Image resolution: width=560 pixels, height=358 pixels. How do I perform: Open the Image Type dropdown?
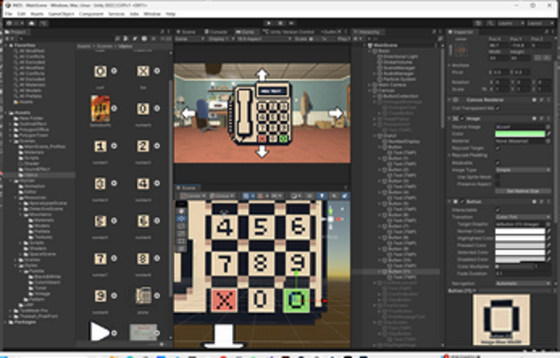pos(520,169)
